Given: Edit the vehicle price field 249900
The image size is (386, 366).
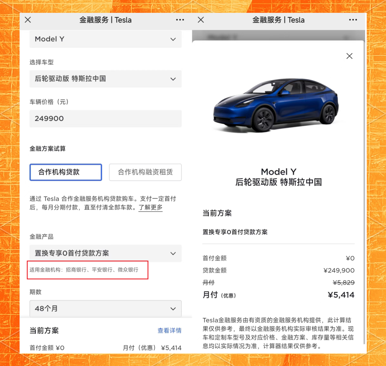Looking at the screenshot, I should pos(105,119).
